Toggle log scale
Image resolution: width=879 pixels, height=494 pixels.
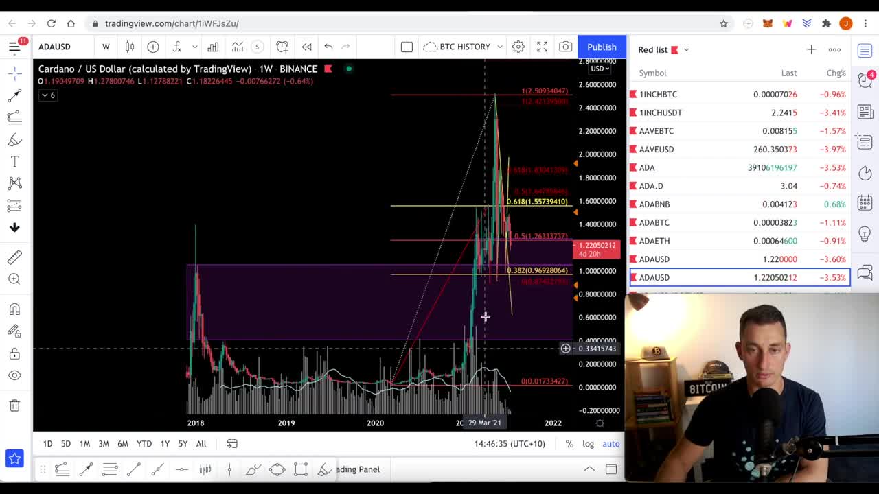(589, 444)
